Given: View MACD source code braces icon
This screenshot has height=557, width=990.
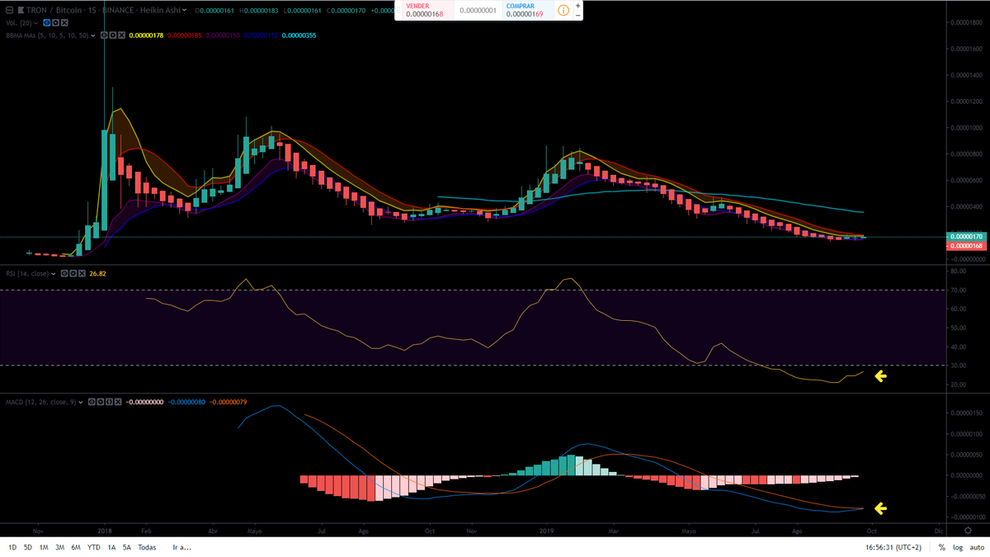Looking at the screenshot, I should pos(110,402).
